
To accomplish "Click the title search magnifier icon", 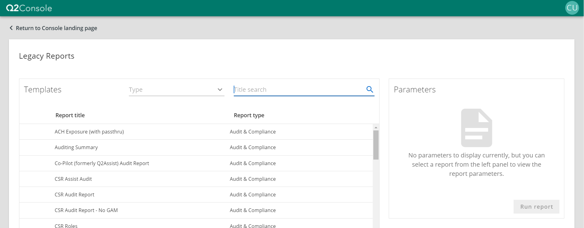I will pyautogui.click(x=370, y=89).
